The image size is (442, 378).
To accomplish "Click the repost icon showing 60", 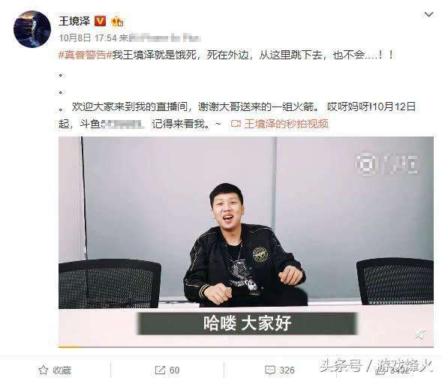I will [160, 370].
